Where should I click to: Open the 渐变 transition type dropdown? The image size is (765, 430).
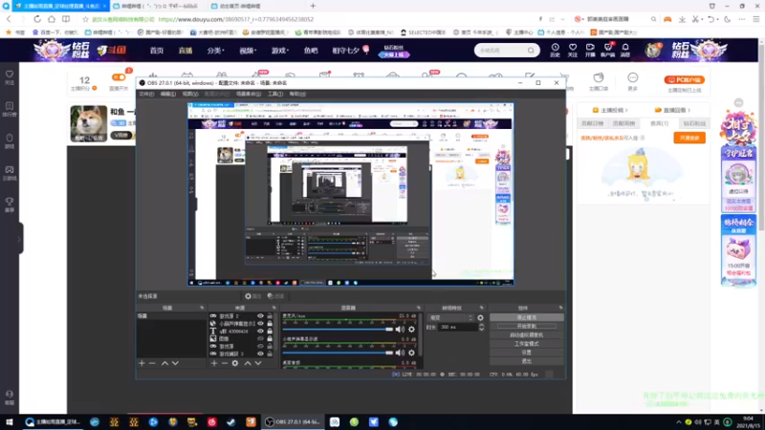(450, 318)
